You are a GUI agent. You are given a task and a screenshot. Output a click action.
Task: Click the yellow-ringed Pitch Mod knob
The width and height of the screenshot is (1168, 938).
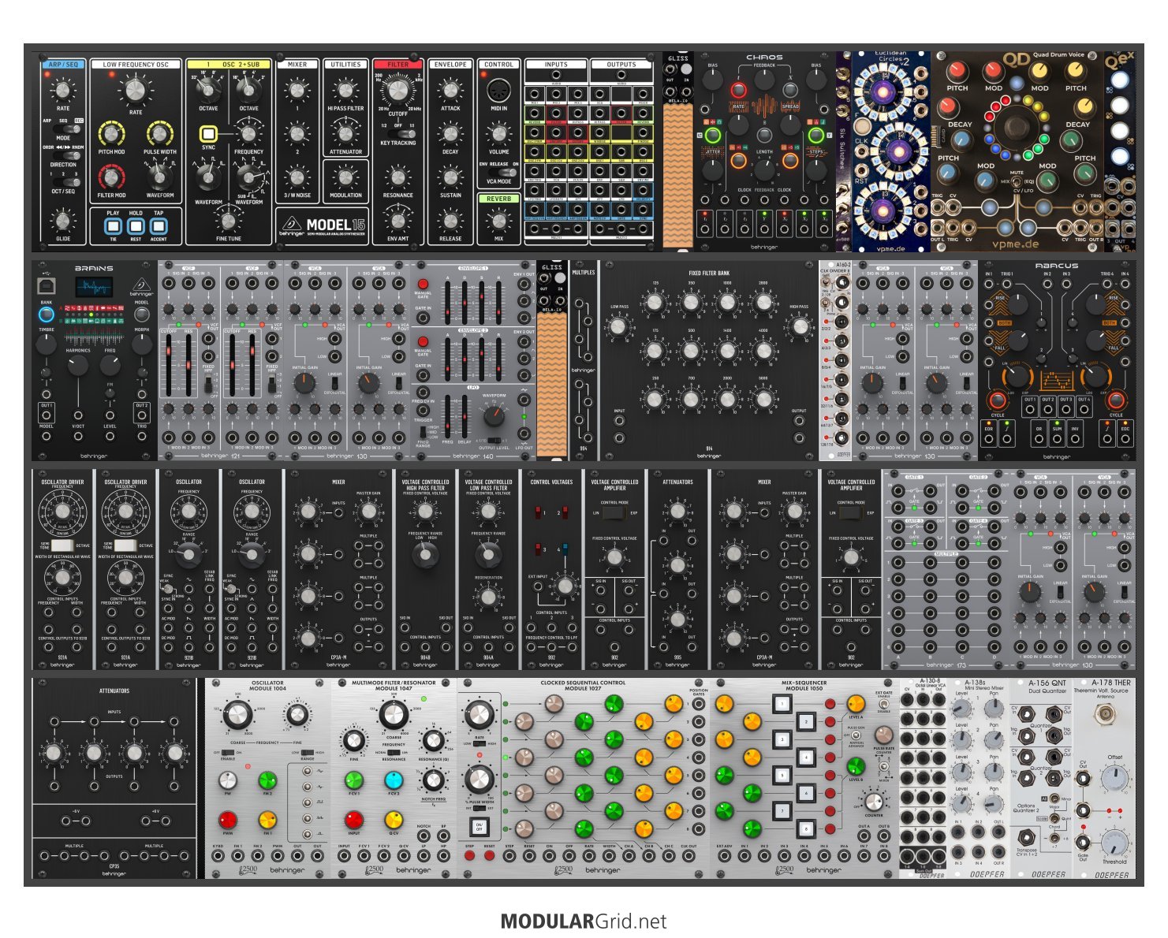(111, 134)
